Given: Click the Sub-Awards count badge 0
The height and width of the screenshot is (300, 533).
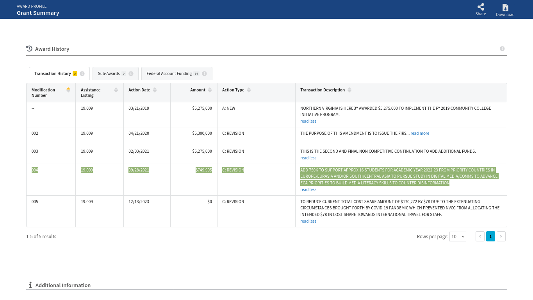Looking at the screenshot, I should click(124, 73).
